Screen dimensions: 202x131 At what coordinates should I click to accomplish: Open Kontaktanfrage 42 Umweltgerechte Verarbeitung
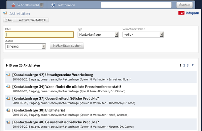(x=53, y=75)
